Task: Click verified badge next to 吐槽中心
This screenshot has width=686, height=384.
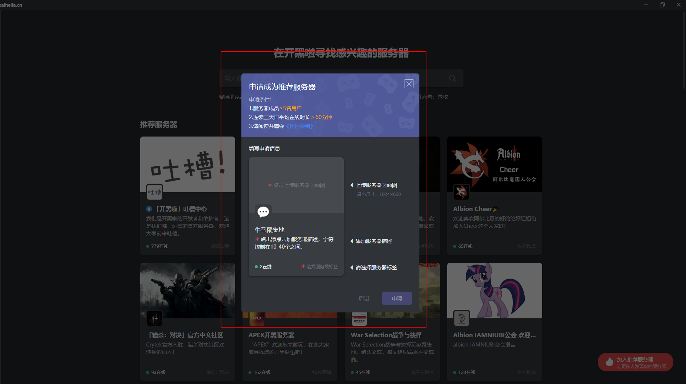Action: 149,209
